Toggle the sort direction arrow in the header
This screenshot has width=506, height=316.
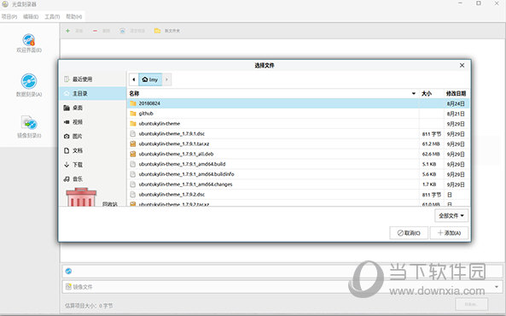[413, 93]
